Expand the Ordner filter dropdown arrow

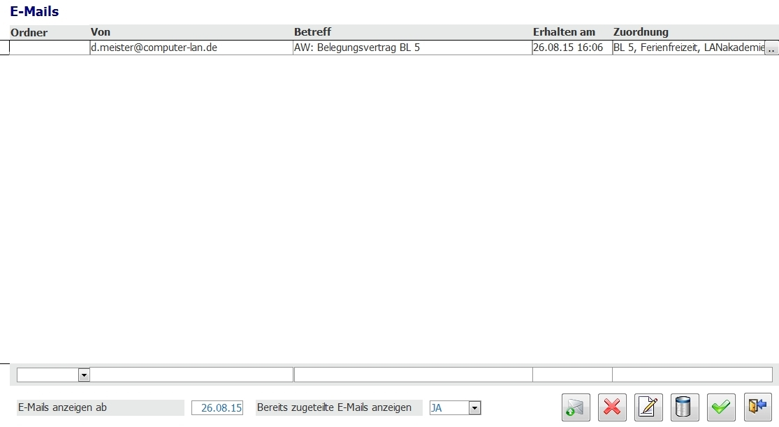pyautogui.click(x=84, y=375)
